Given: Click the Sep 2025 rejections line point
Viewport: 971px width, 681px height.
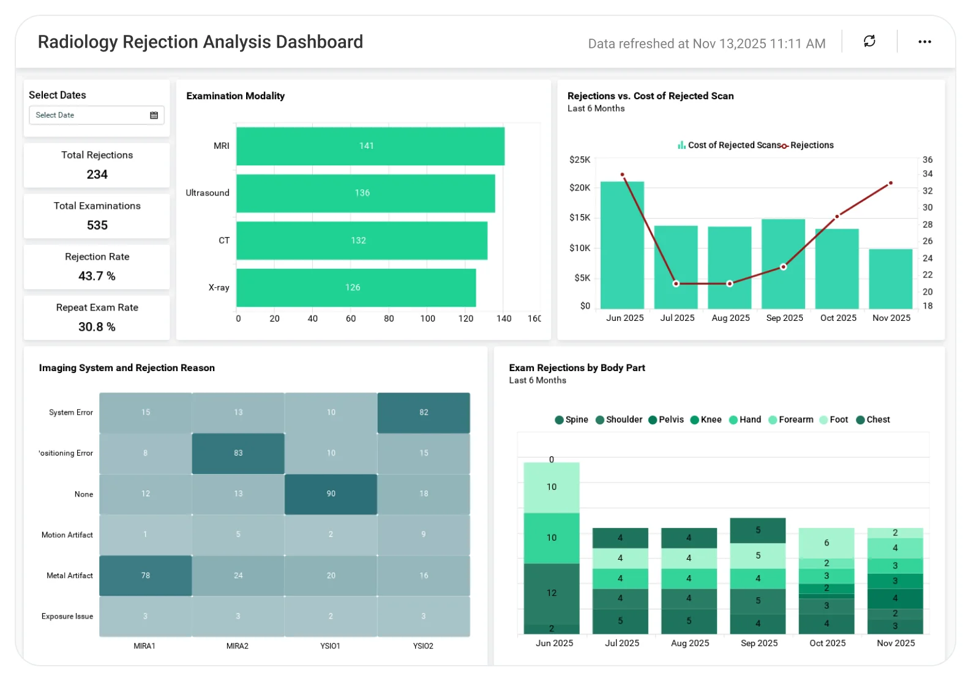Looking at the screenshot, I should click(x=783, y=267).
